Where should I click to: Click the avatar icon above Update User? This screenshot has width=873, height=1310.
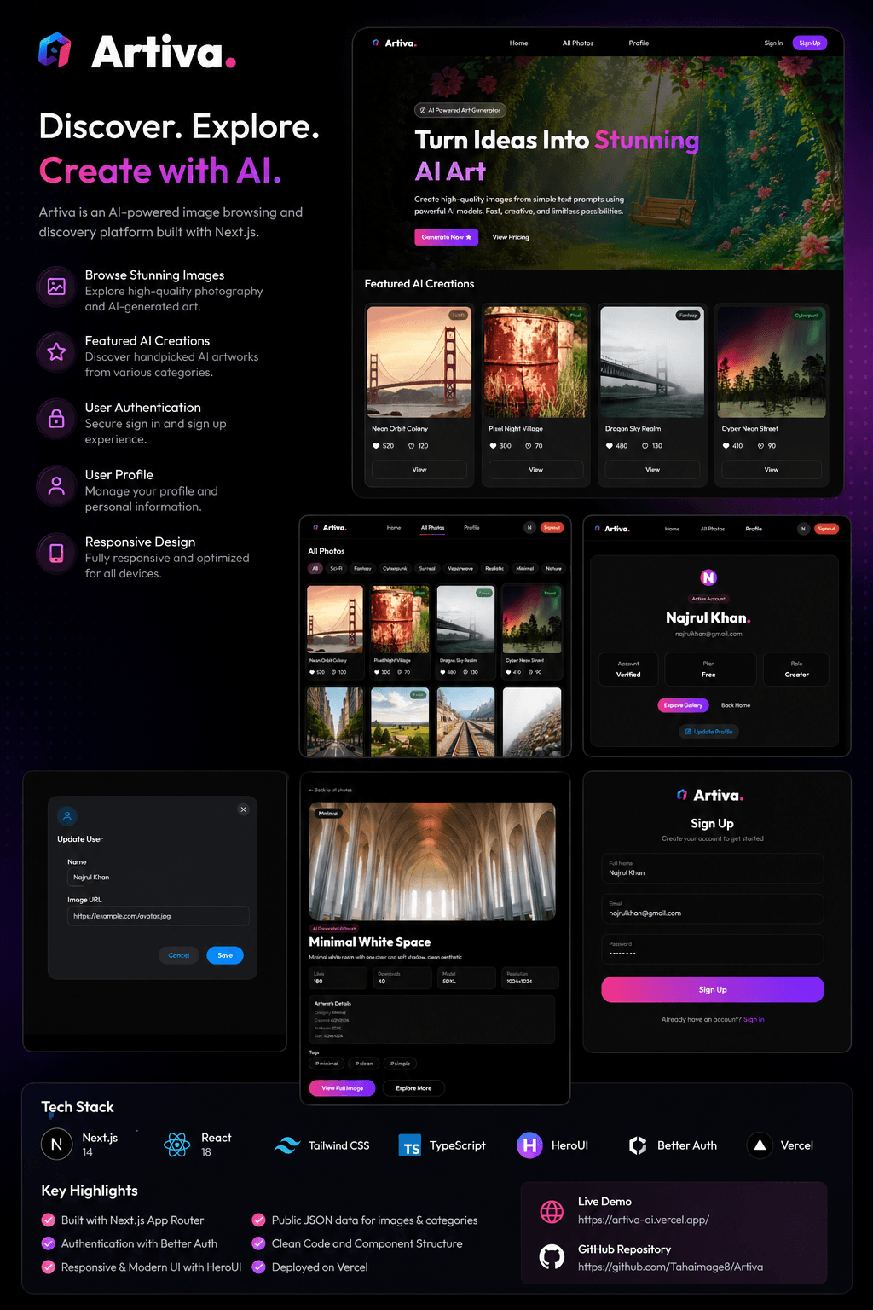[67, 816]
